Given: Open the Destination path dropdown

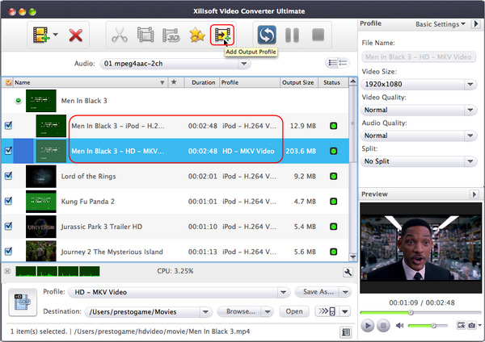Looking at the screenshot, I should coord(205,311).
